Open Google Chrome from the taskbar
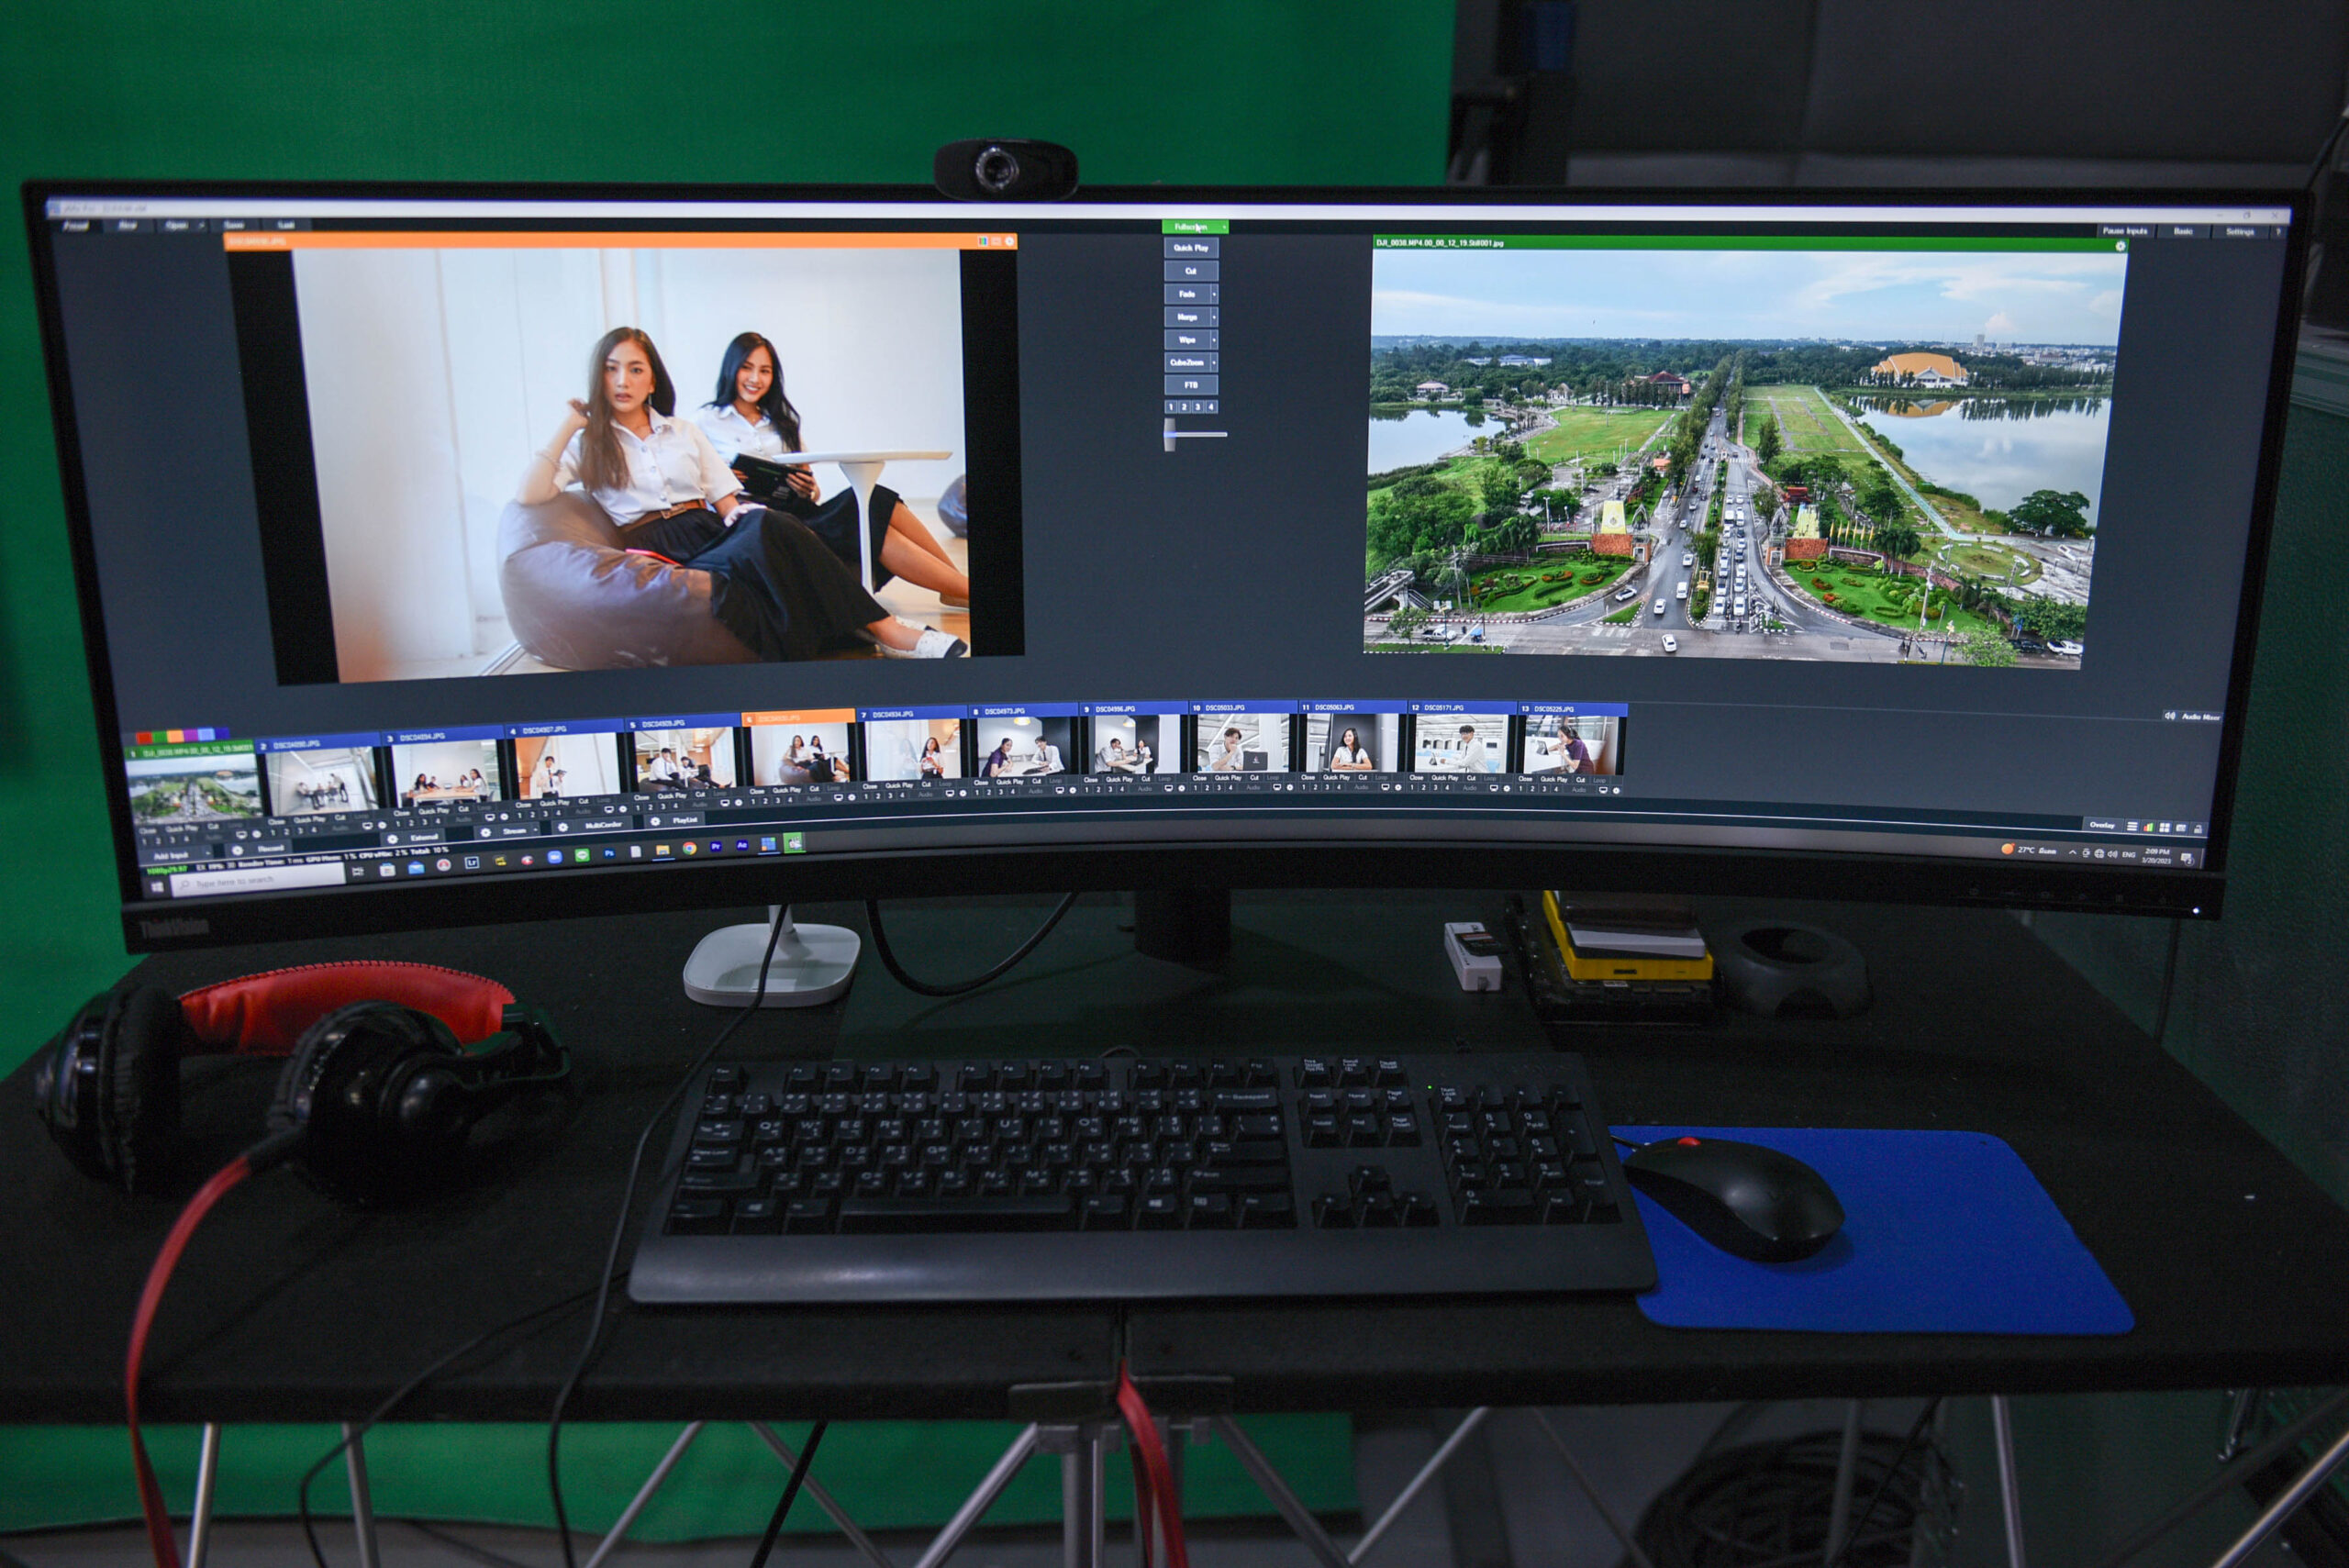Viewport: 2349px width, 1568px height. [690, 849]
